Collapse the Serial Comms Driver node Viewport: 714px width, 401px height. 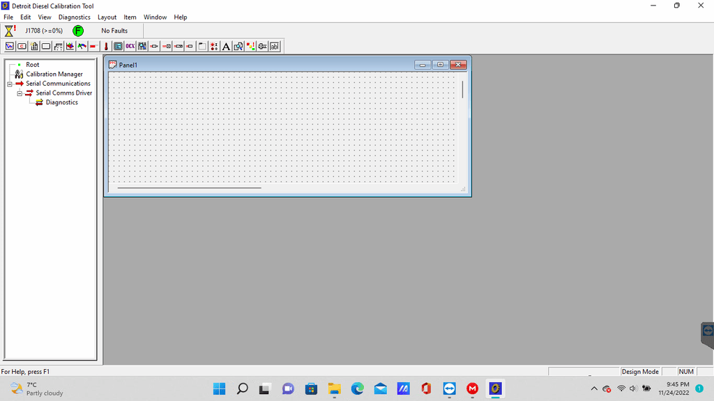point(20,93)
